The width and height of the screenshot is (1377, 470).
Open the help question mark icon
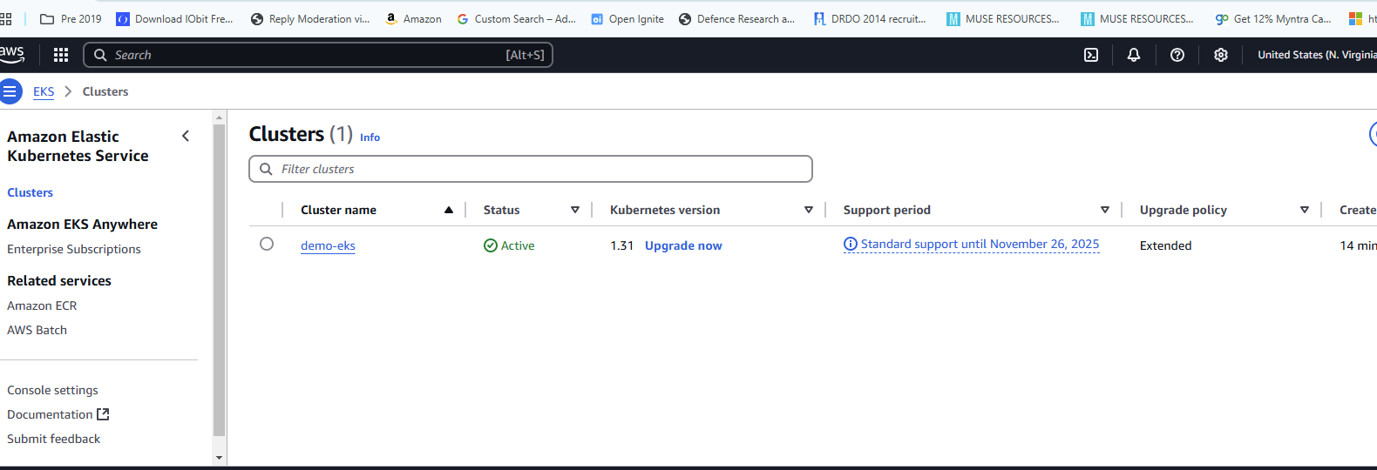[x=1177, y=55]
